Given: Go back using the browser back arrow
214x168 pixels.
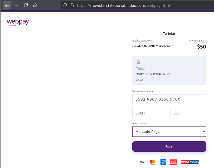Looking at the screenshot, I should pos(7,6).
